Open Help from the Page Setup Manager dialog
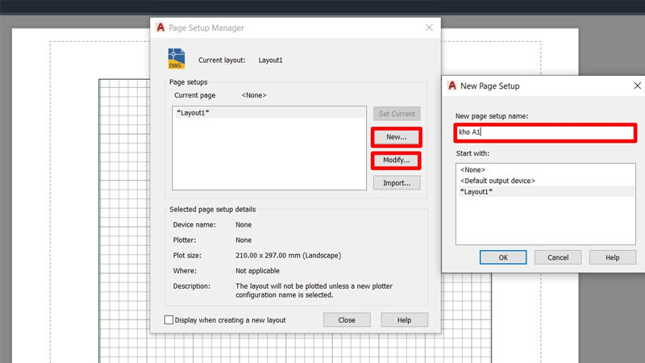The height and width of the screenshot is (363, 645). tap(404, 320)
